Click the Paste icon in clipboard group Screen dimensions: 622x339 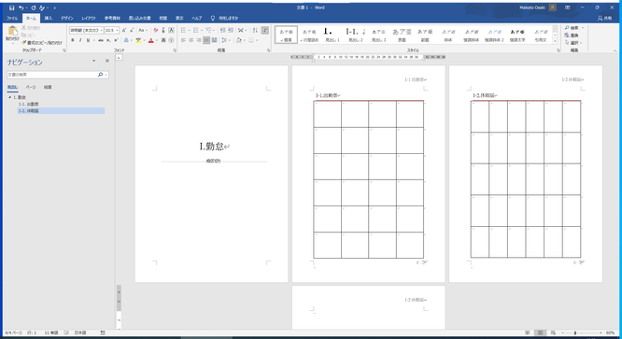[12, 32]
